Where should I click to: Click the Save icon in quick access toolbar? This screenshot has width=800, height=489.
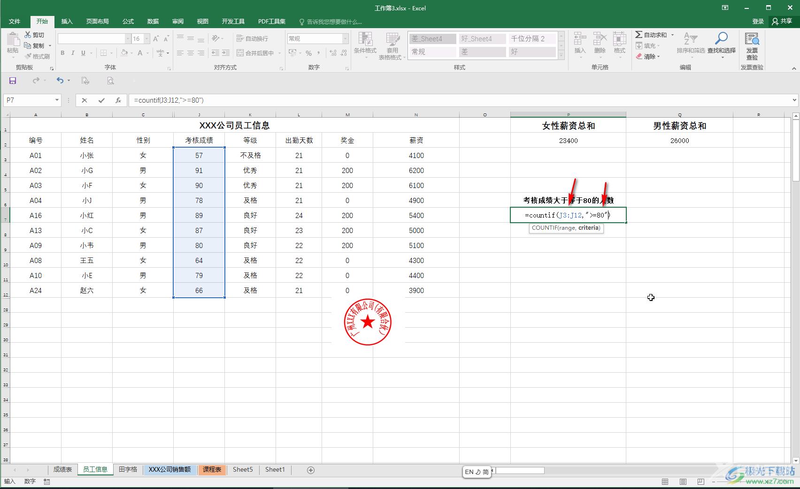tap(13, 81)
